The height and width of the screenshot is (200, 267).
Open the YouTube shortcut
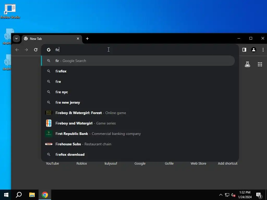point(52,164)
